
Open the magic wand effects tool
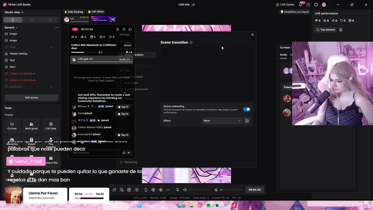point(114,190)
